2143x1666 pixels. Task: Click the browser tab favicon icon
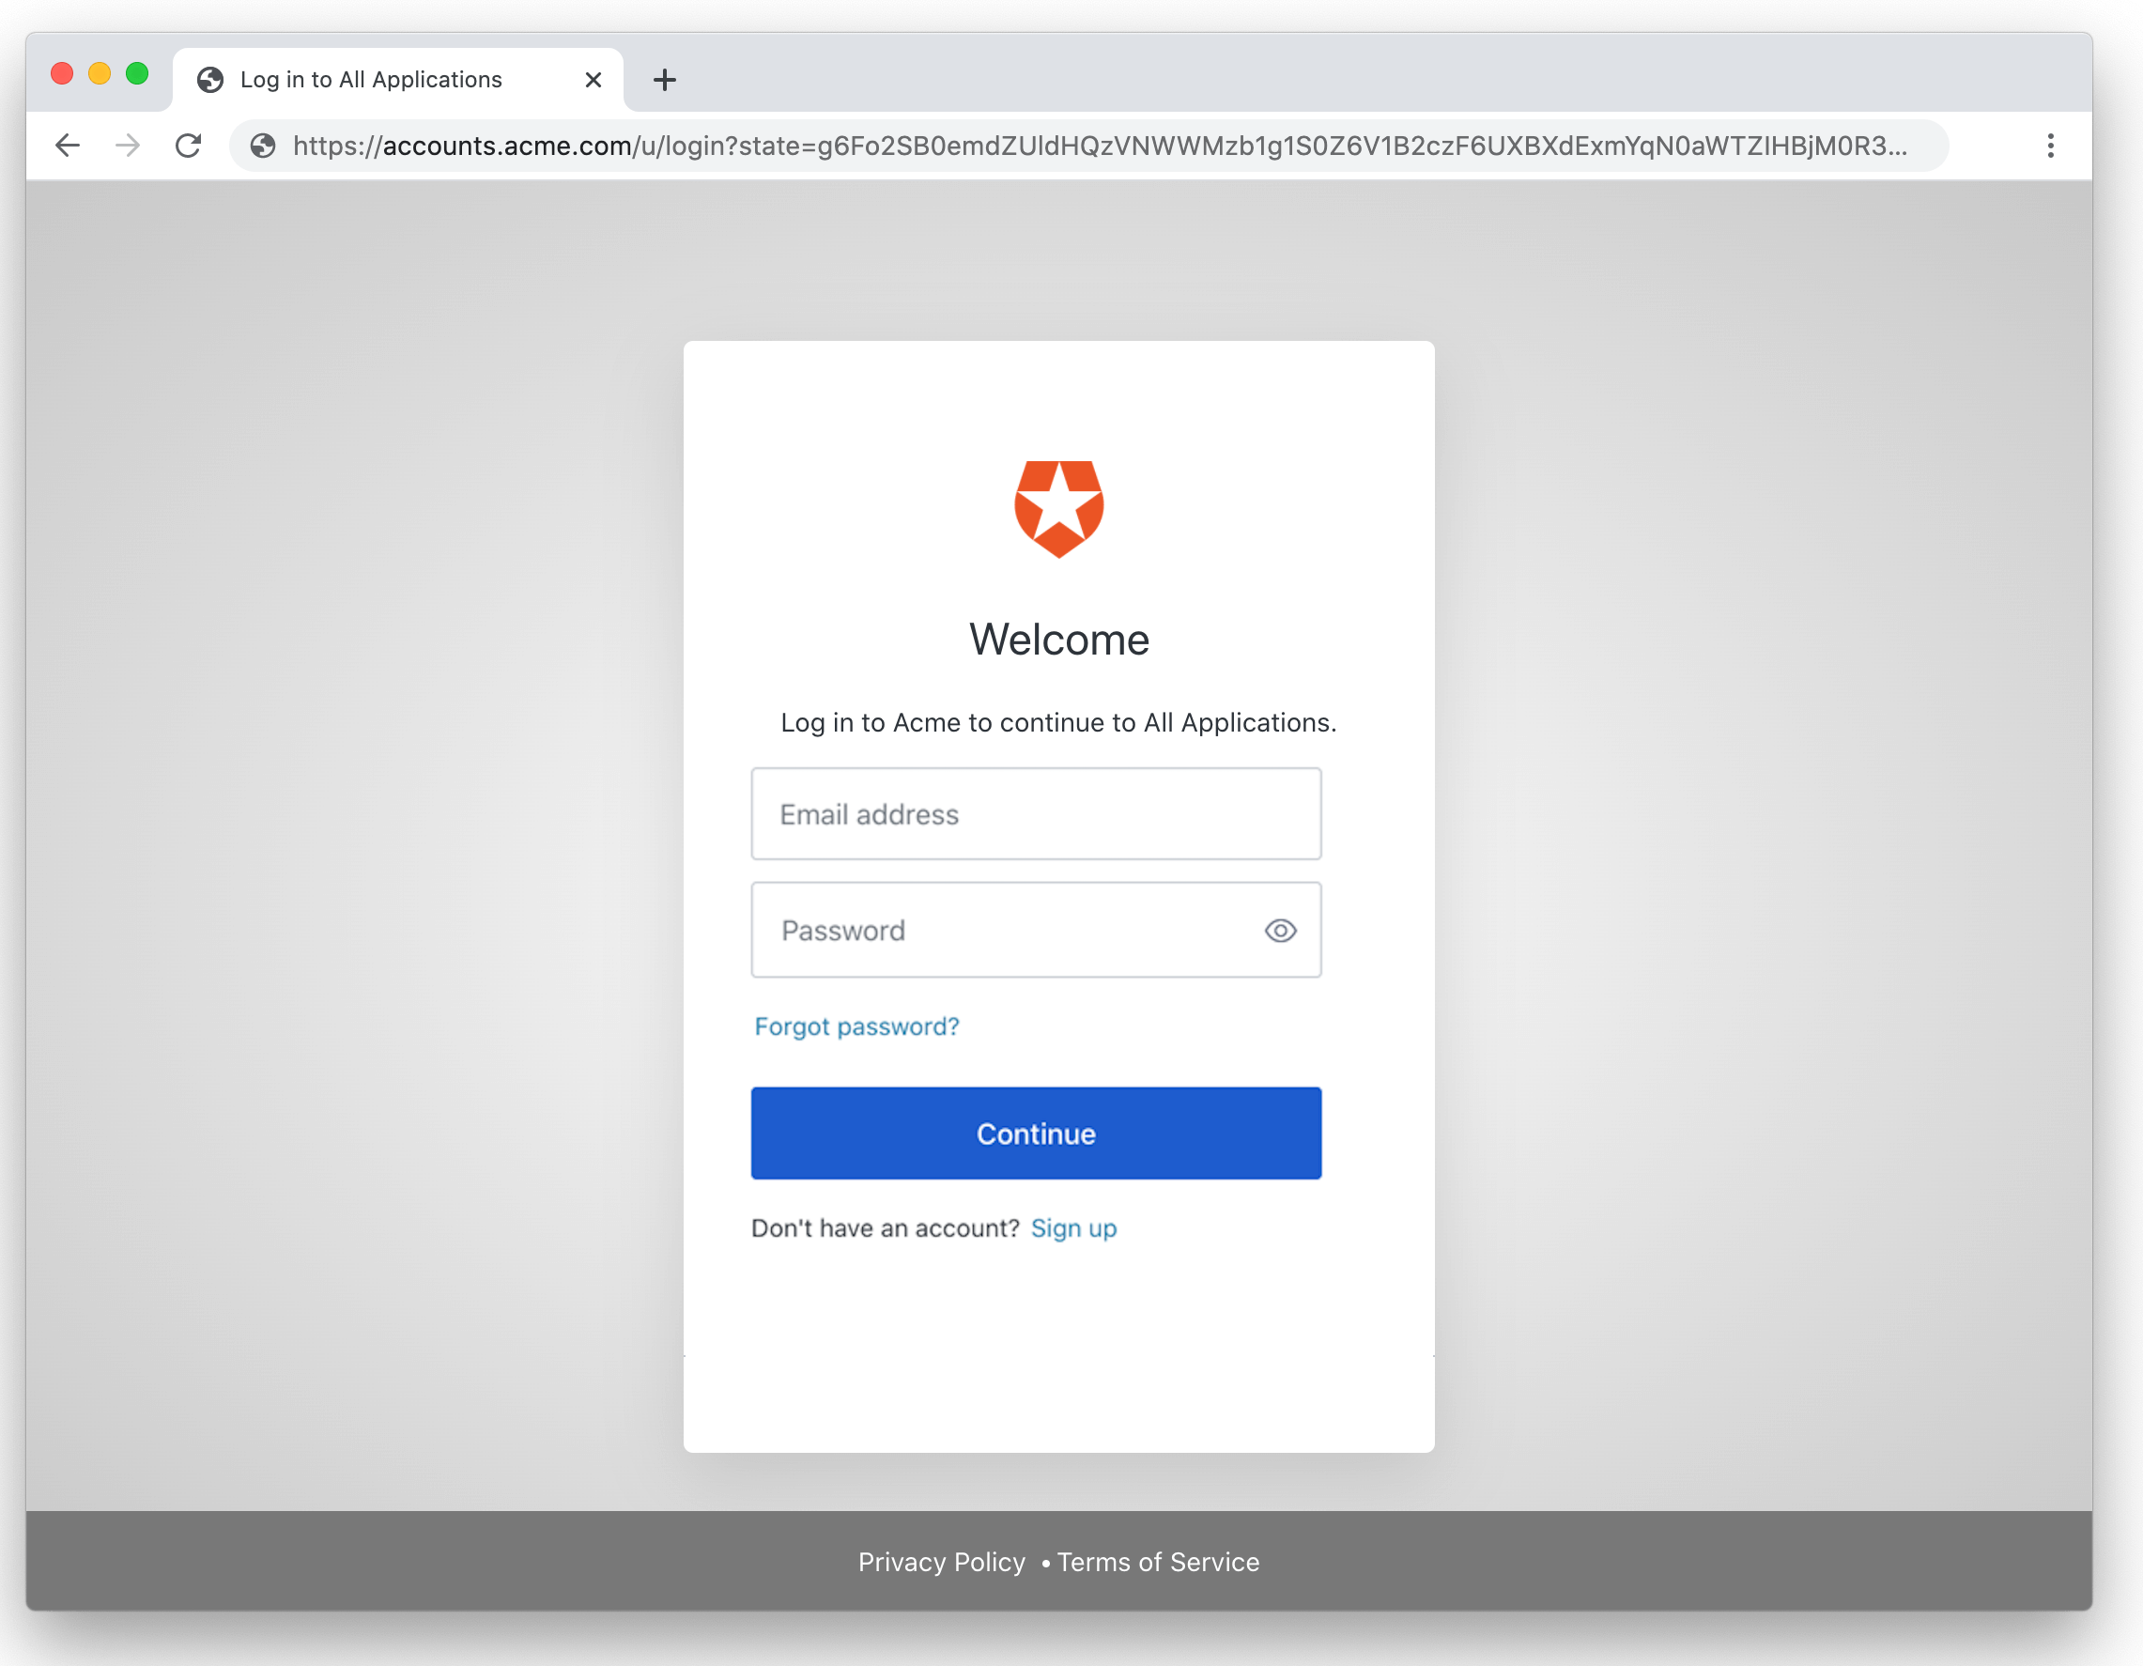(x=208, y=78)
